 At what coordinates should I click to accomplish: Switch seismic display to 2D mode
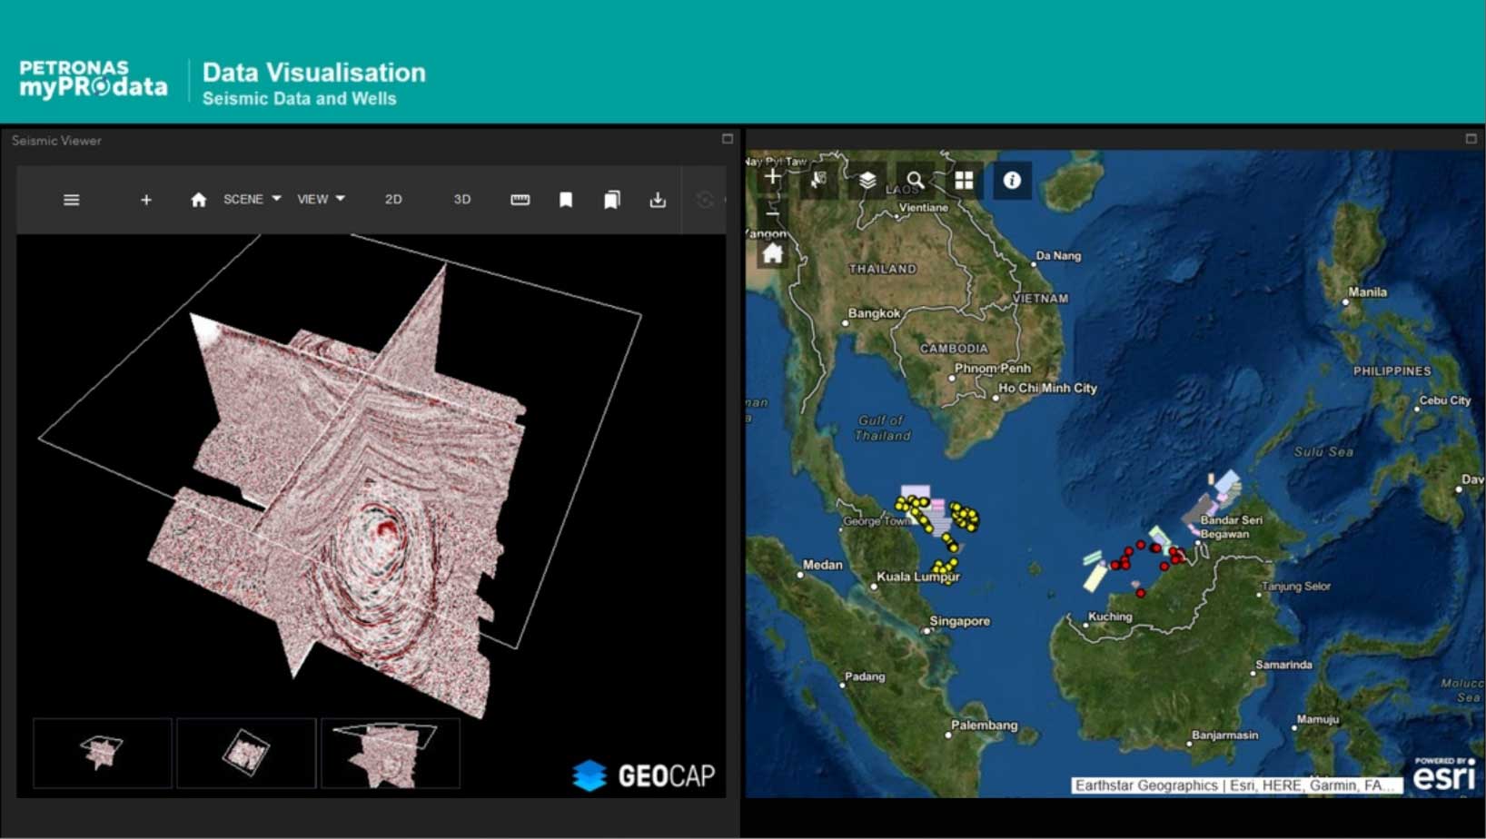click(393, 199)
